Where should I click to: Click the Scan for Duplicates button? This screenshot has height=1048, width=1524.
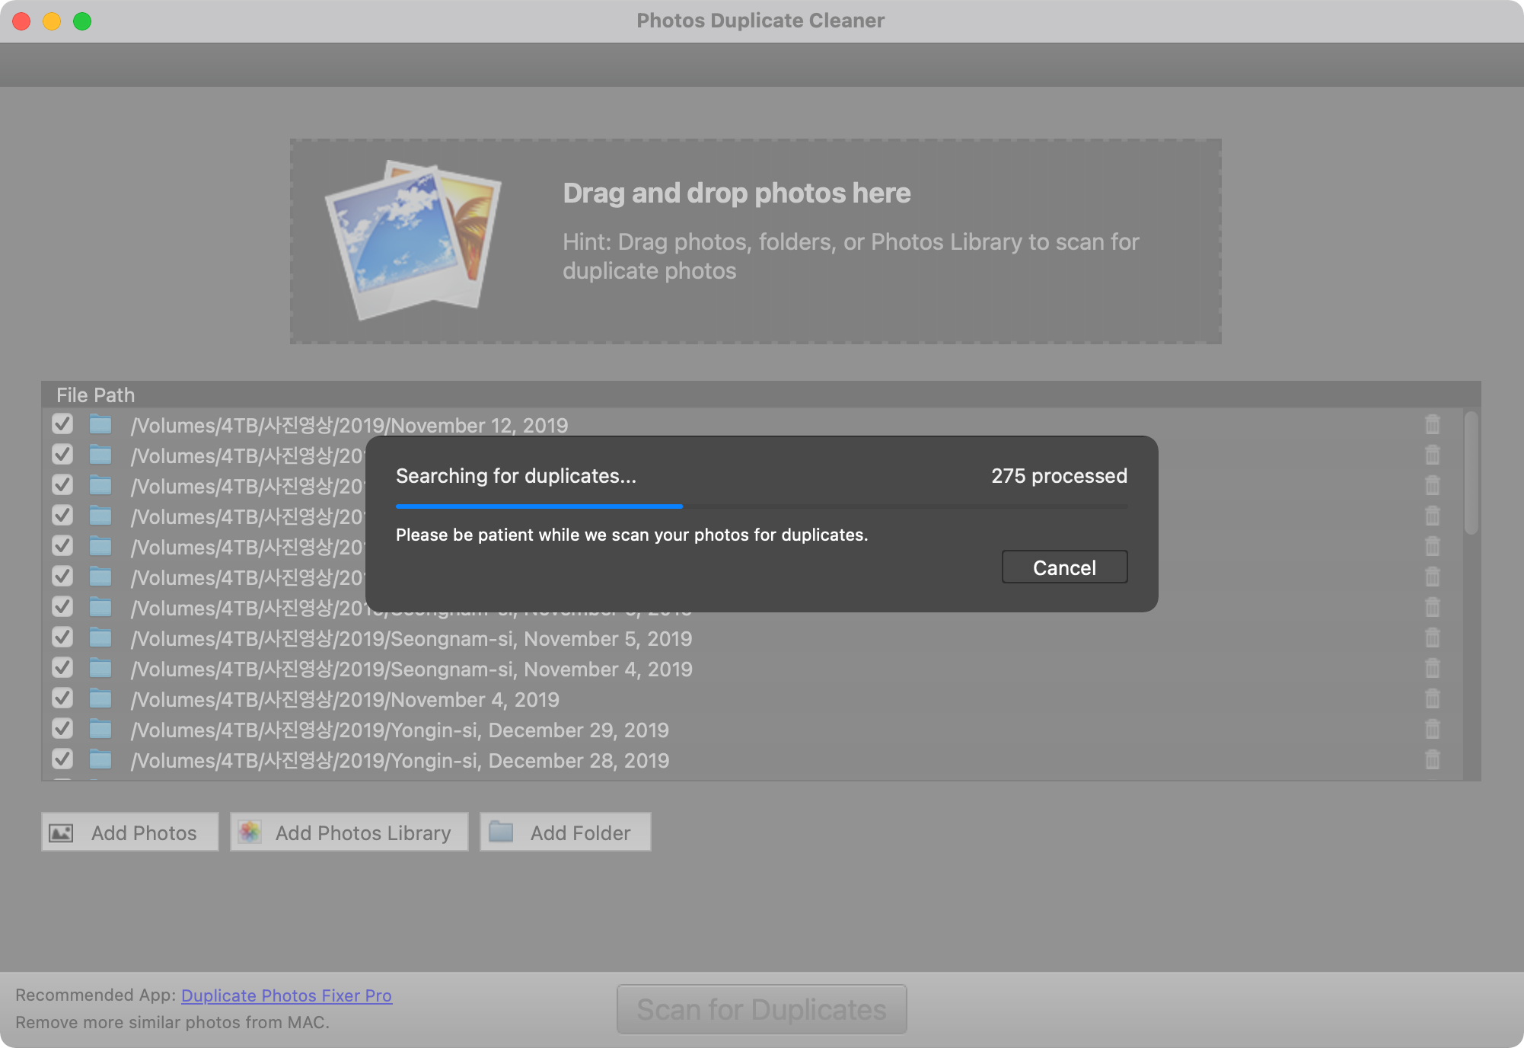coord(761,1009)
